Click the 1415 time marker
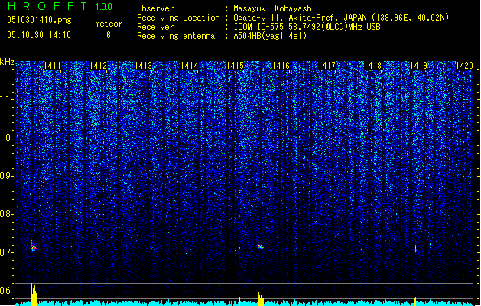The height and width of the screenshot is (306, 481). point(235,66)
